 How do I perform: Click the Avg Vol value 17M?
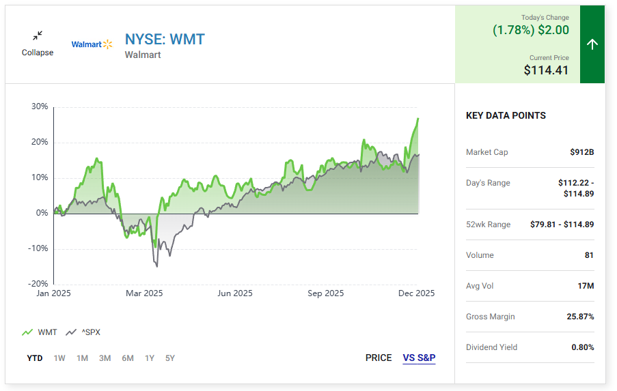coord(586,286)
